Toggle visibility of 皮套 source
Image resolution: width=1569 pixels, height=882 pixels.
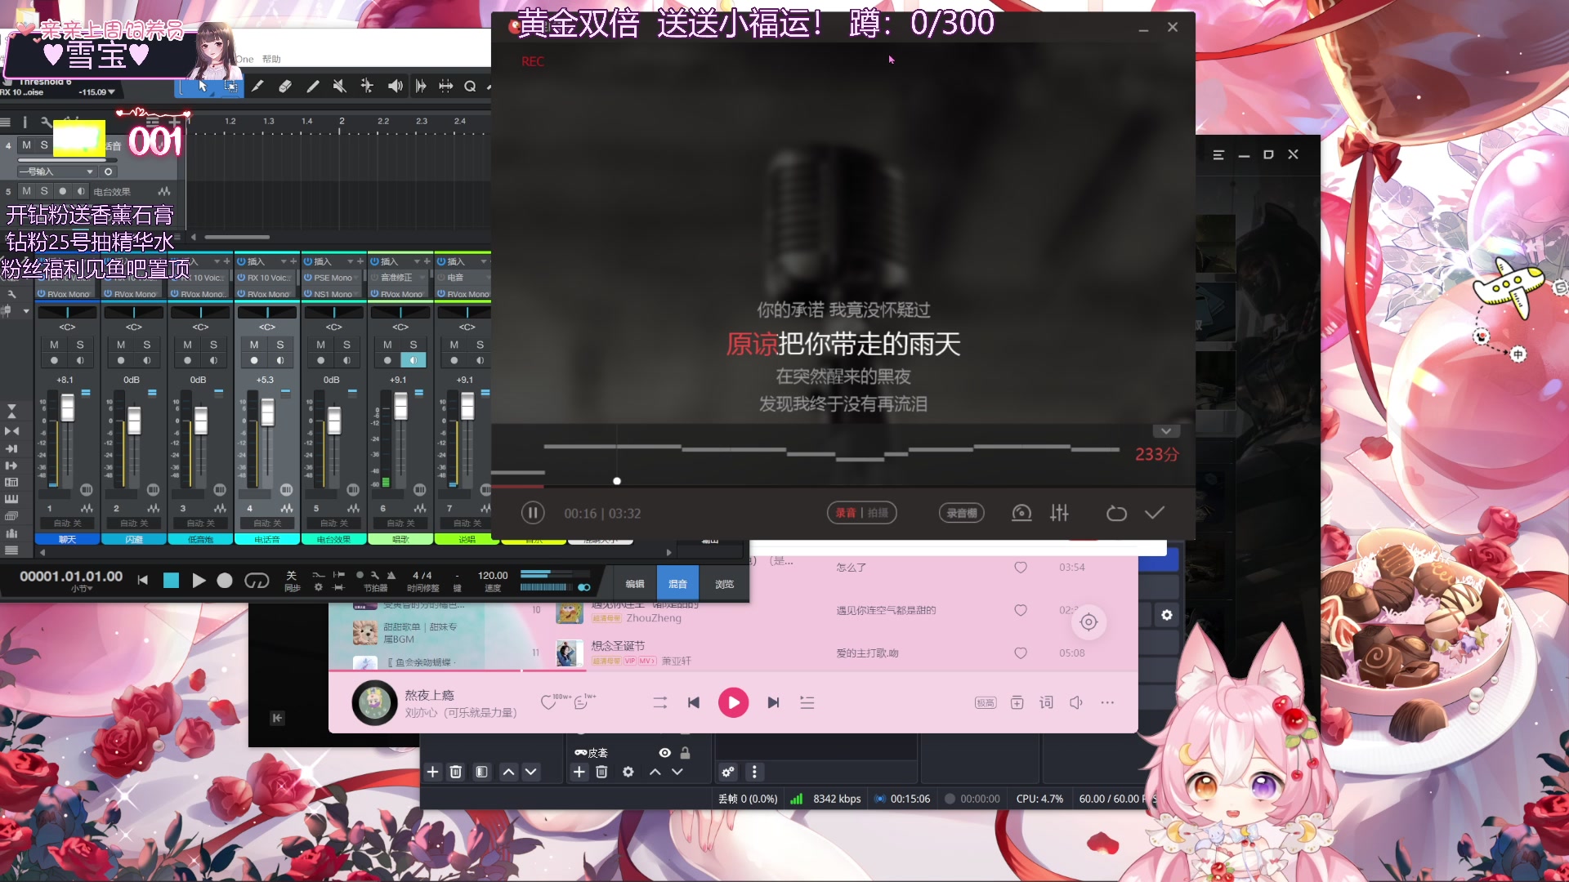pyautogui.click(x=665, y=753)
